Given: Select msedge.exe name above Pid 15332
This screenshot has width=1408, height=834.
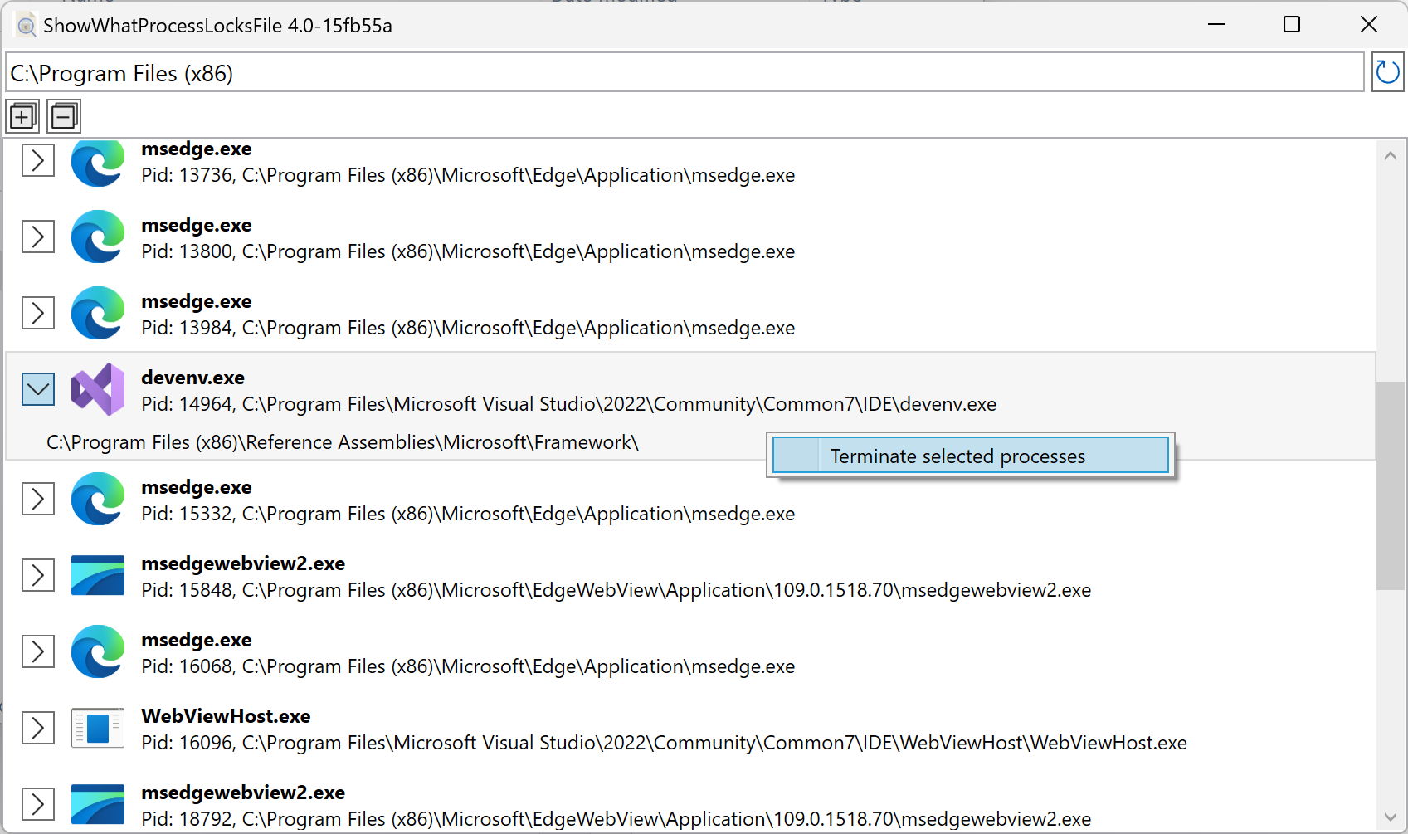Looking at the screenshot, I should 196,487.
